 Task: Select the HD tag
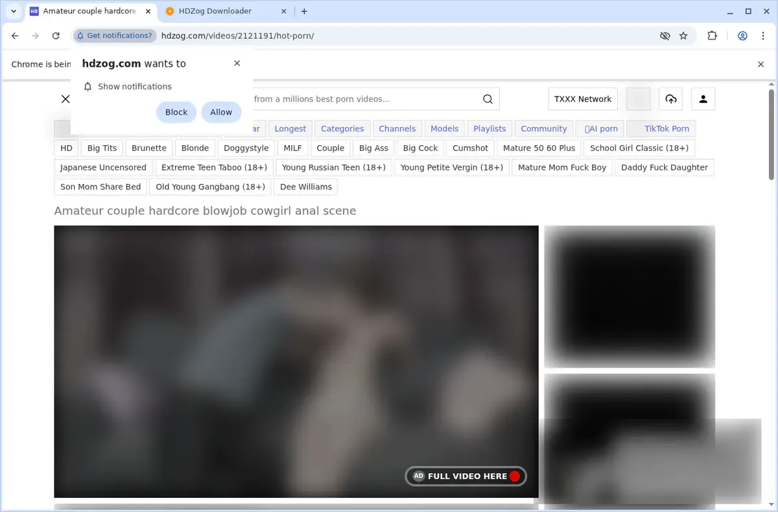(x=67, y=148)
